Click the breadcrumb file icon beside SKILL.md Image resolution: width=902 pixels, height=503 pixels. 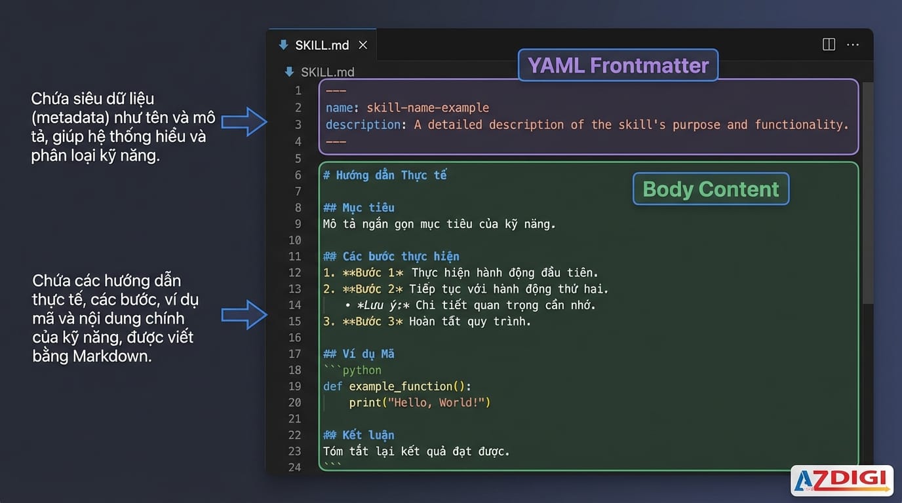click(289, 72)
